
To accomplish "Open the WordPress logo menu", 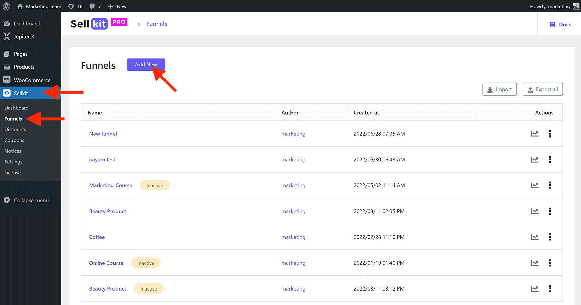I will click(6, 6).
